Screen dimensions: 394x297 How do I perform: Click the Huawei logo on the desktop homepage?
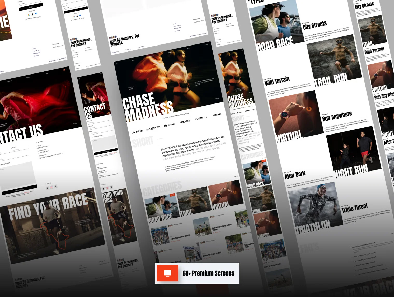(169, 125)
